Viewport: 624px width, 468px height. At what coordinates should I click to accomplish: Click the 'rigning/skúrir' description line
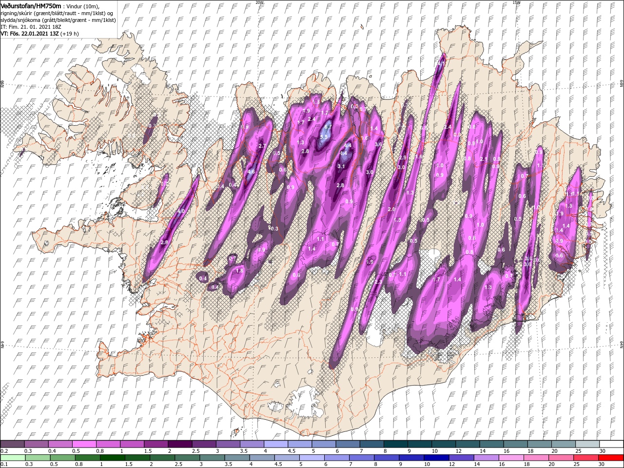57,13
